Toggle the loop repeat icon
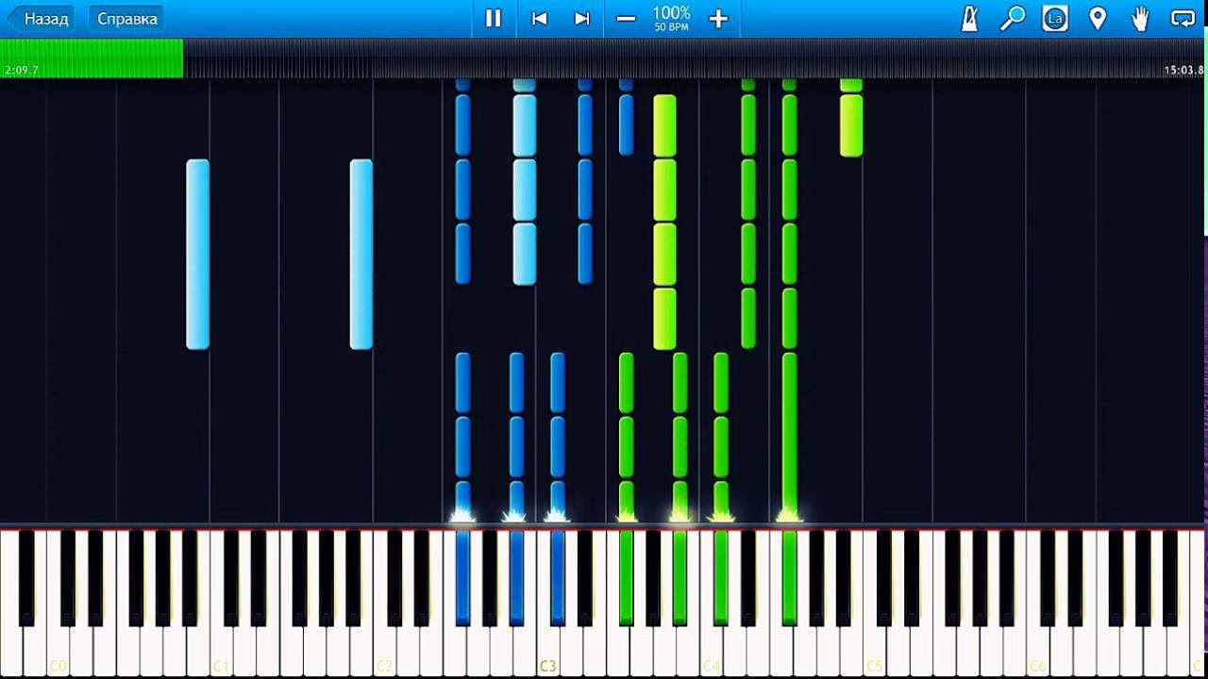The height and width of the screenshot is (679, 1208). (x=1183, y=18)
